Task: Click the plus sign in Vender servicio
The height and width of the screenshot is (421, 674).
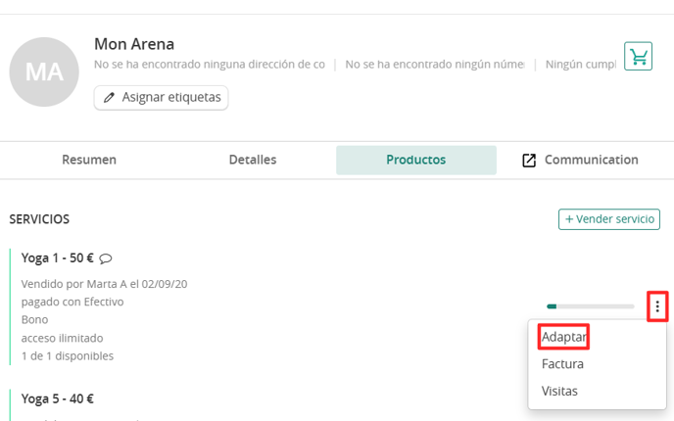Action: click(x=569, y=219)
